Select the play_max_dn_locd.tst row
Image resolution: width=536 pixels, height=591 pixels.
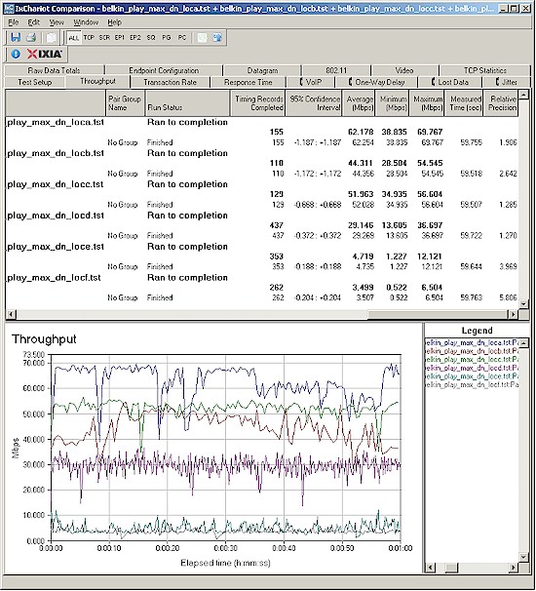click(x=262, y=216)
